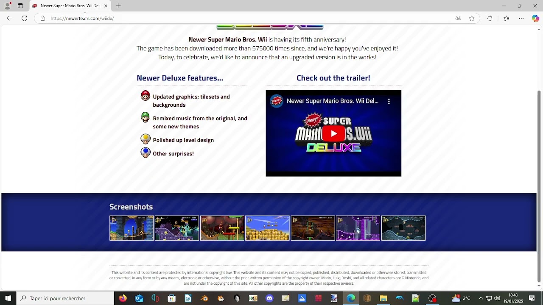The image size is (543, 305).
Task: Open the first screenshot thumbnail with the blue castle
Action: coord(132,228)
